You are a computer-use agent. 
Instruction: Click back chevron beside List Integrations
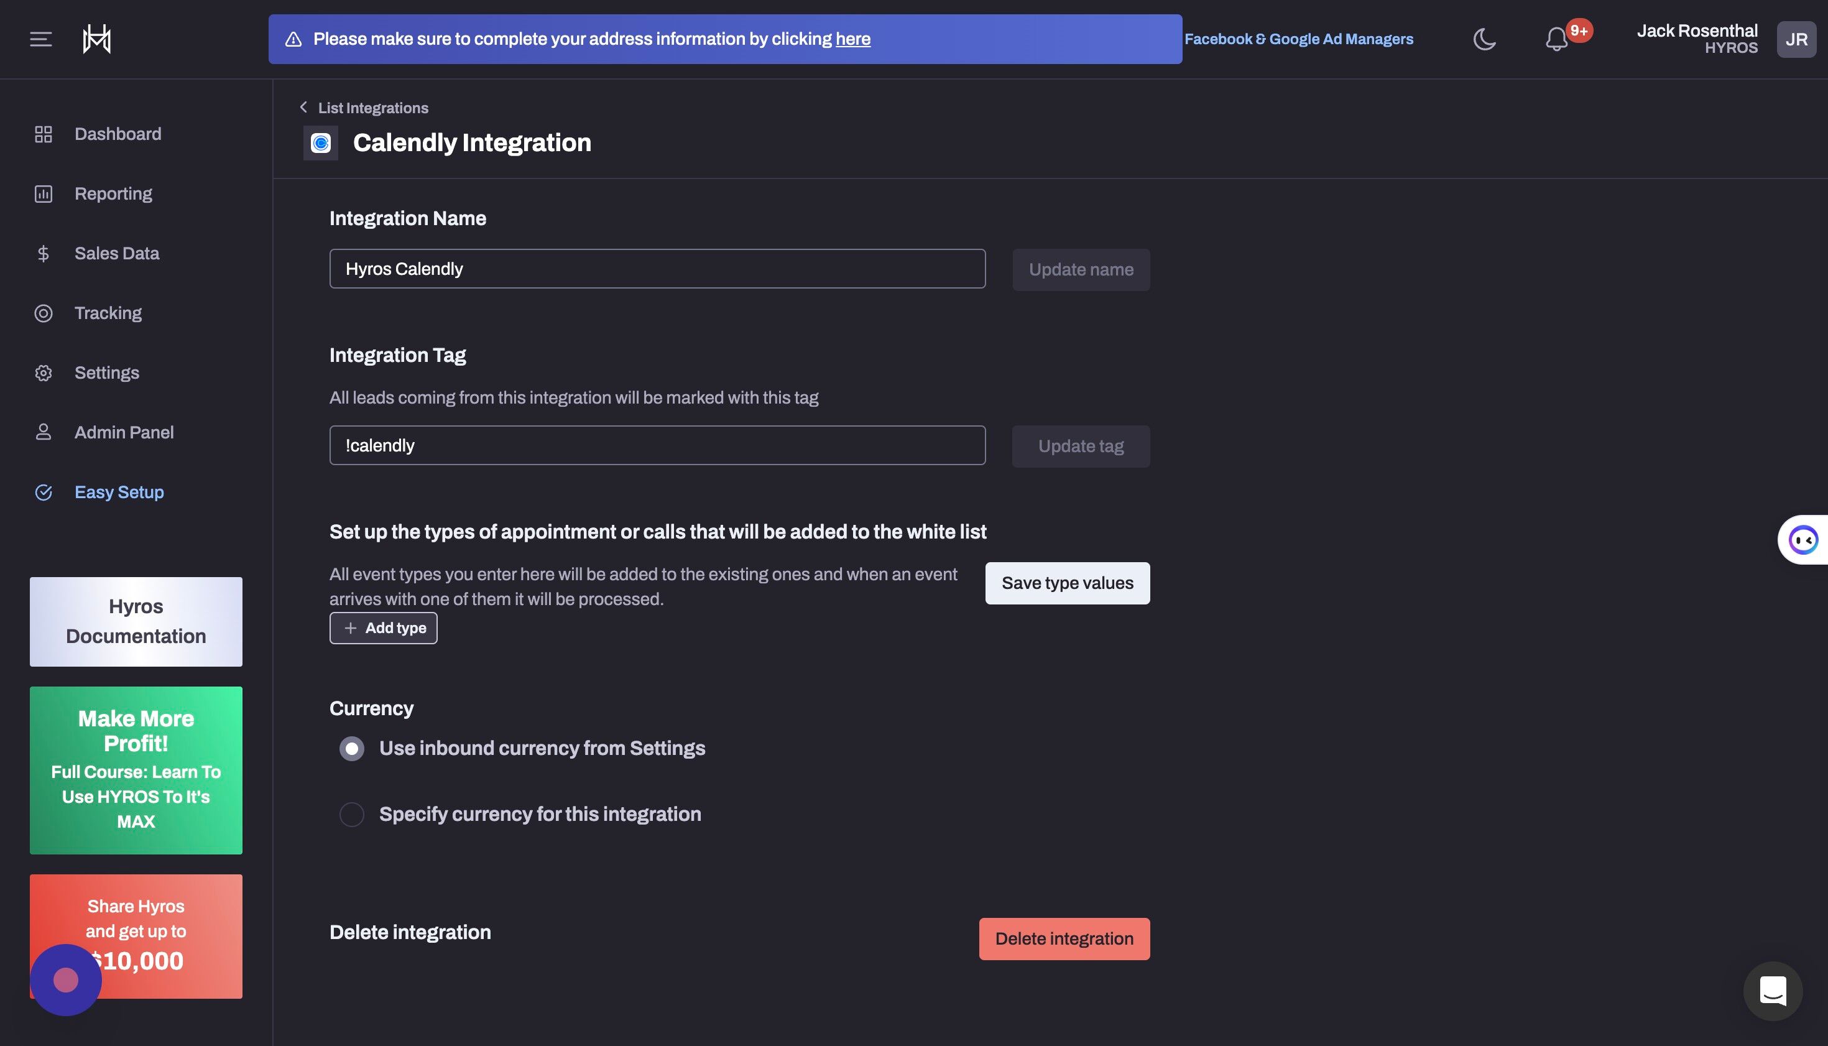[x=303, y=107]
